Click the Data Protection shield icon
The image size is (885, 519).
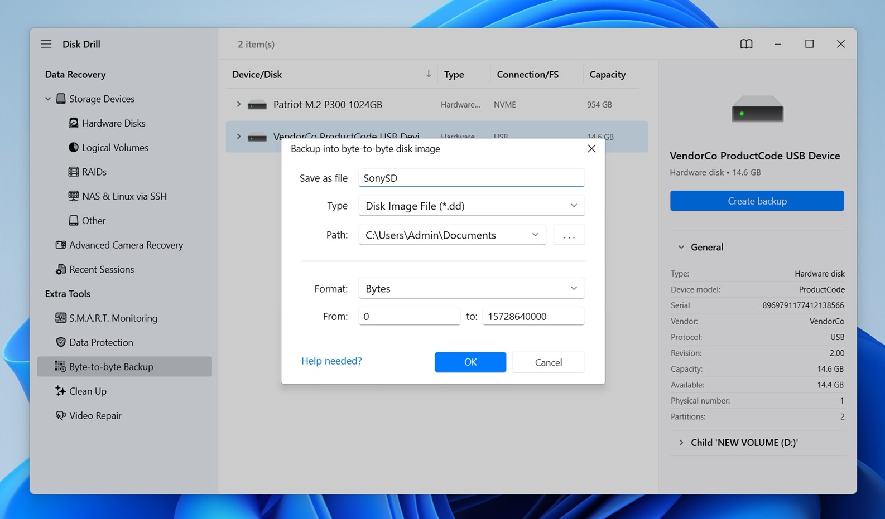coord(61,342)
